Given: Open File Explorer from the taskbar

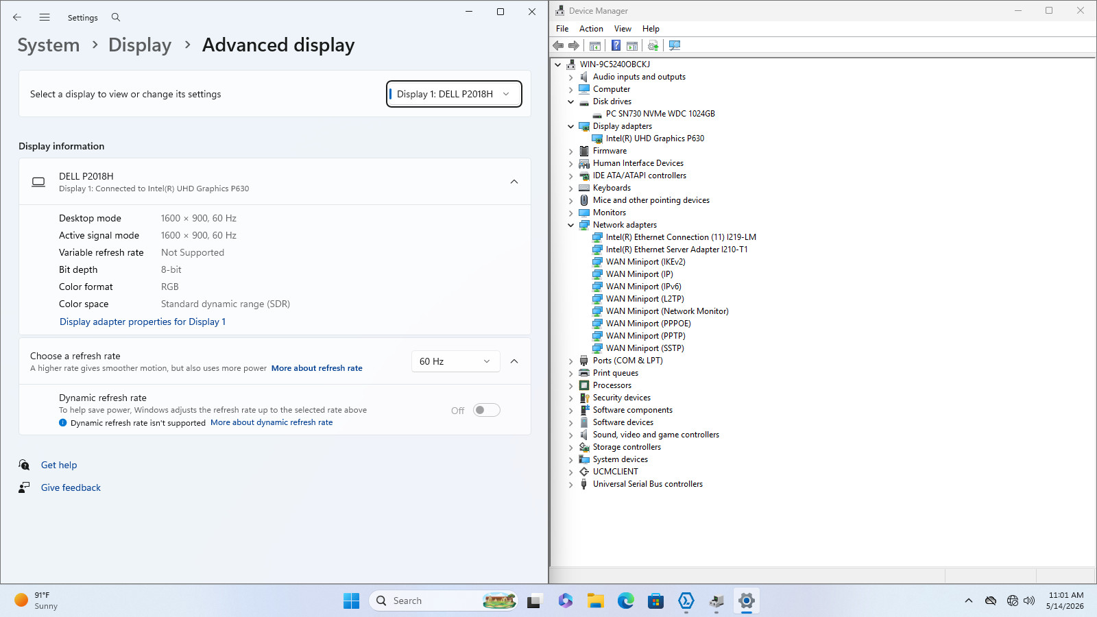Looking at the screenshot, I should pyautogui.click(x=595, y=601).
